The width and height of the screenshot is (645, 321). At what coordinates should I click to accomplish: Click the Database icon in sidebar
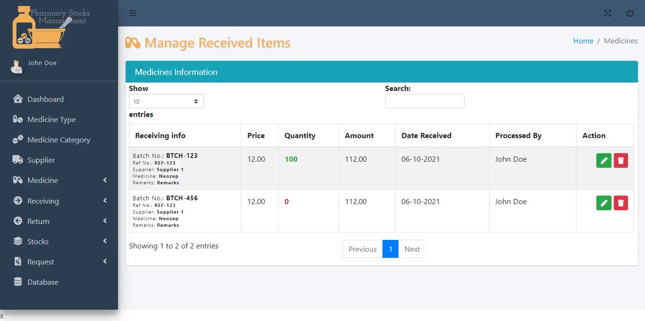[x=18, y=282]
